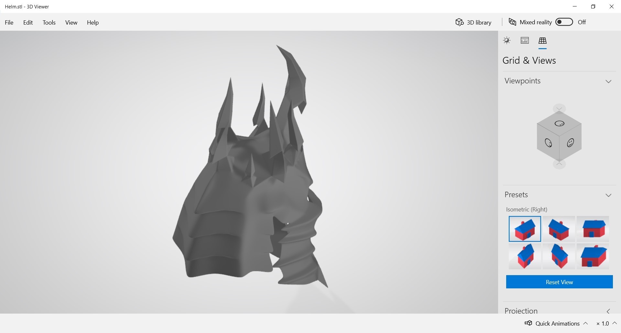Image resolution: width=621 pixels, height=333 pixels.
Task: Open the Environment & Lighting tab icon
Action: pyautogui.click(x=507, y=40)
